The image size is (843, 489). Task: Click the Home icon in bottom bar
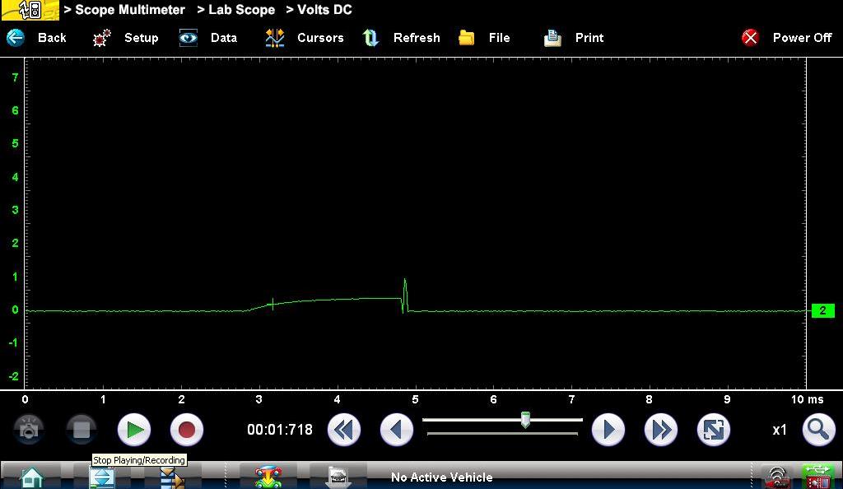click(x=31, y=477)
